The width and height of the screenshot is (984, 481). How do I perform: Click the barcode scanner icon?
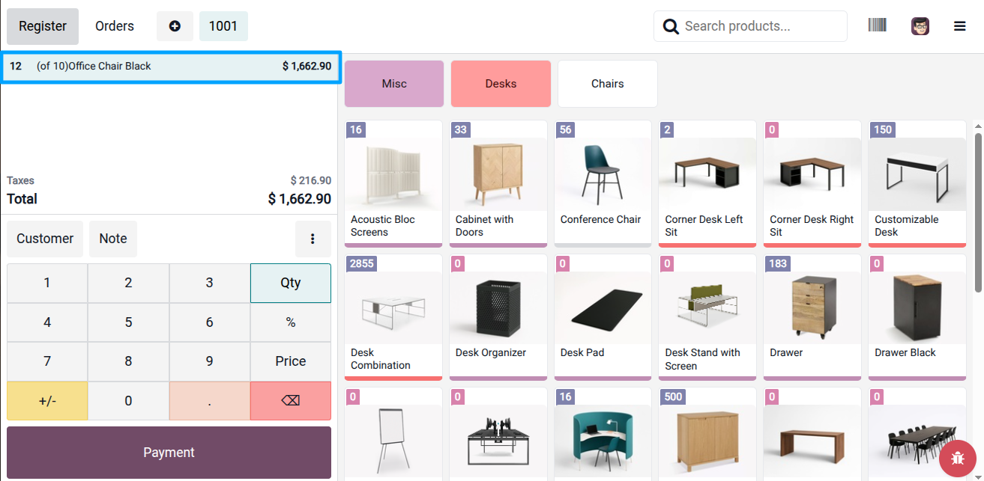tap(877, 25)
